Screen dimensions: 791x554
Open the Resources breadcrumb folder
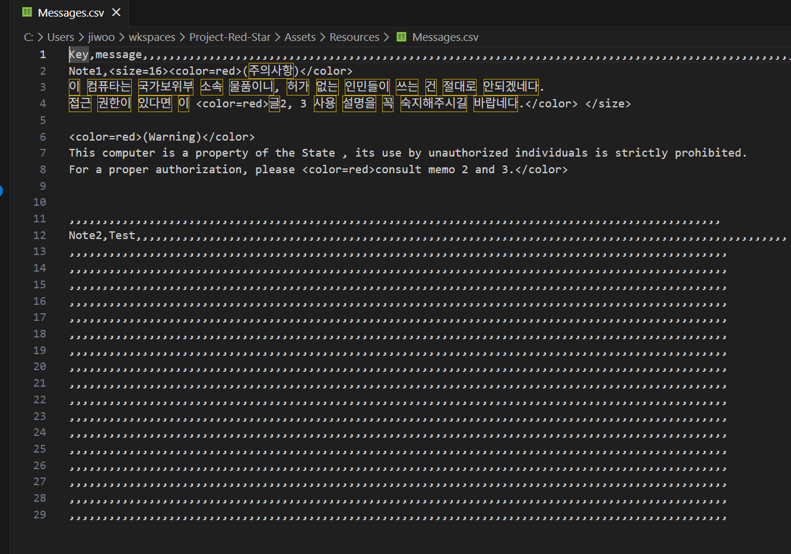[x=354, y=37]
